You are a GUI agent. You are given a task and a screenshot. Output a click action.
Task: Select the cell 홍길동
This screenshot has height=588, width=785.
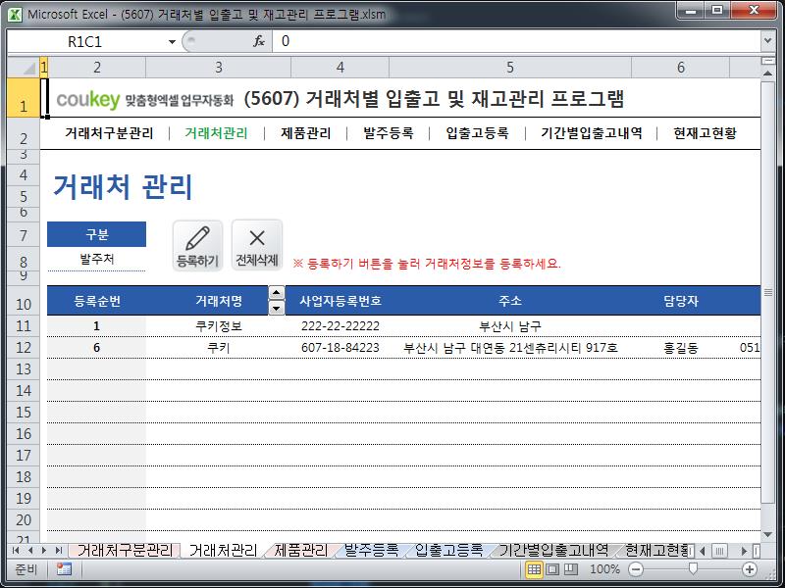tap(680, 348)
